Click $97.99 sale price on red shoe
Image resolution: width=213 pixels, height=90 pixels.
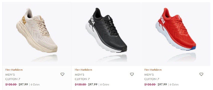(x=162, y=85)
